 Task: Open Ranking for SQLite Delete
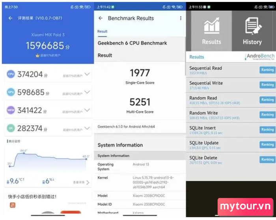coord(267,160)
